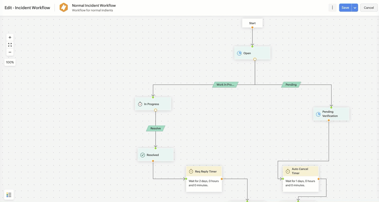The height and width of the screenshot is (202, 379).
Task: Select the Pending transition label
Action: point(291,84)
